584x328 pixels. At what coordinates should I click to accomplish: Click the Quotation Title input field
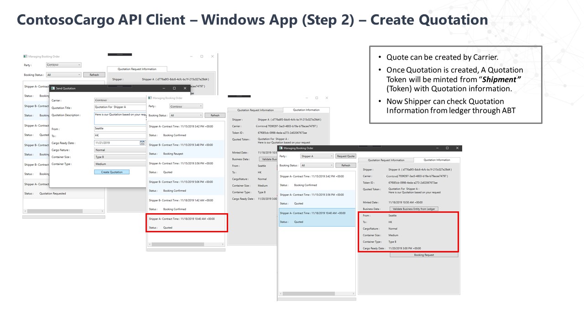[x=120, y=107]
